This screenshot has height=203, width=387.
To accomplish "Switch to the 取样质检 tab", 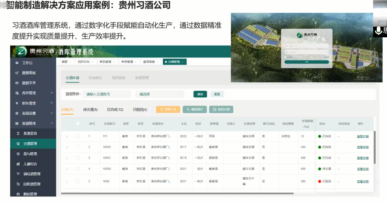I will click(x=119, y=78).
